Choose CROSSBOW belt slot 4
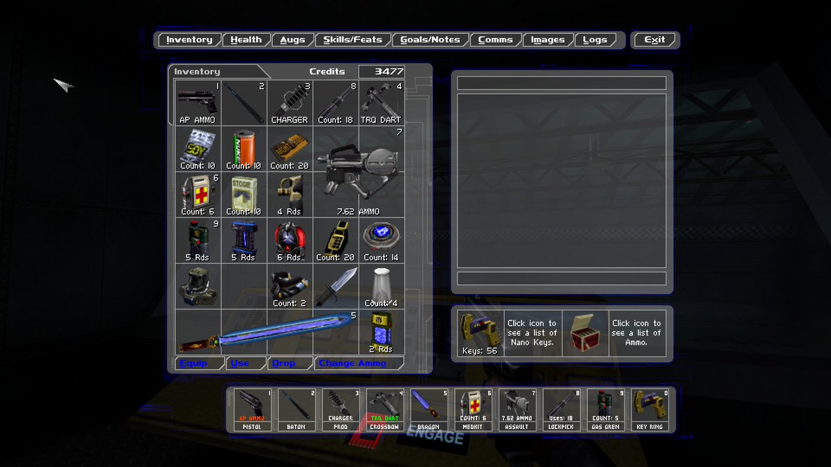831x467 pixels. click(x=384, y=410)
